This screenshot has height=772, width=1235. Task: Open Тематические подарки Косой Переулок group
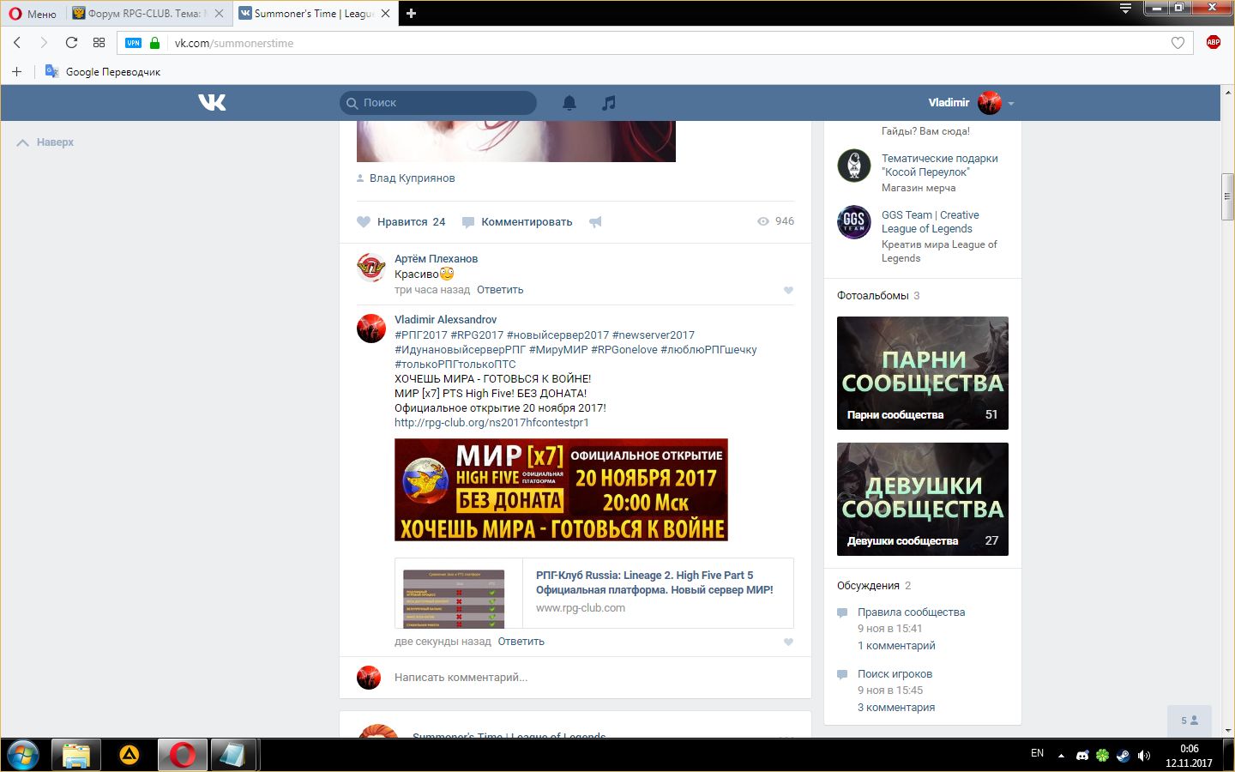(x=940, y=166)
